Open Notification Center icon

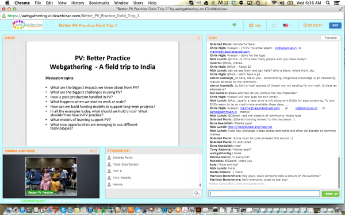(336, 3)
